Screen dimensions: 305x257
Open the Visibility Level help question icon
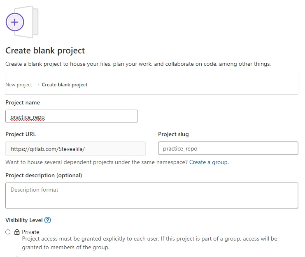(47, 220)
